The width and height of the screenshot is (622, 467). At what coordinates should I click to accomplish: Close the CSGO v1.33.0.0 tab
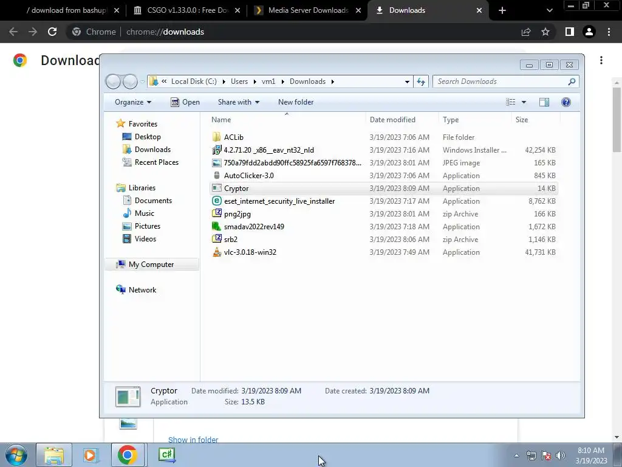(238, 10)
